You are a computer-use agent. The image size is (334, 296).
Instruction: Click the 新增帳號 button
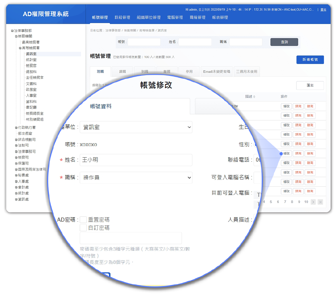(310, 60)
